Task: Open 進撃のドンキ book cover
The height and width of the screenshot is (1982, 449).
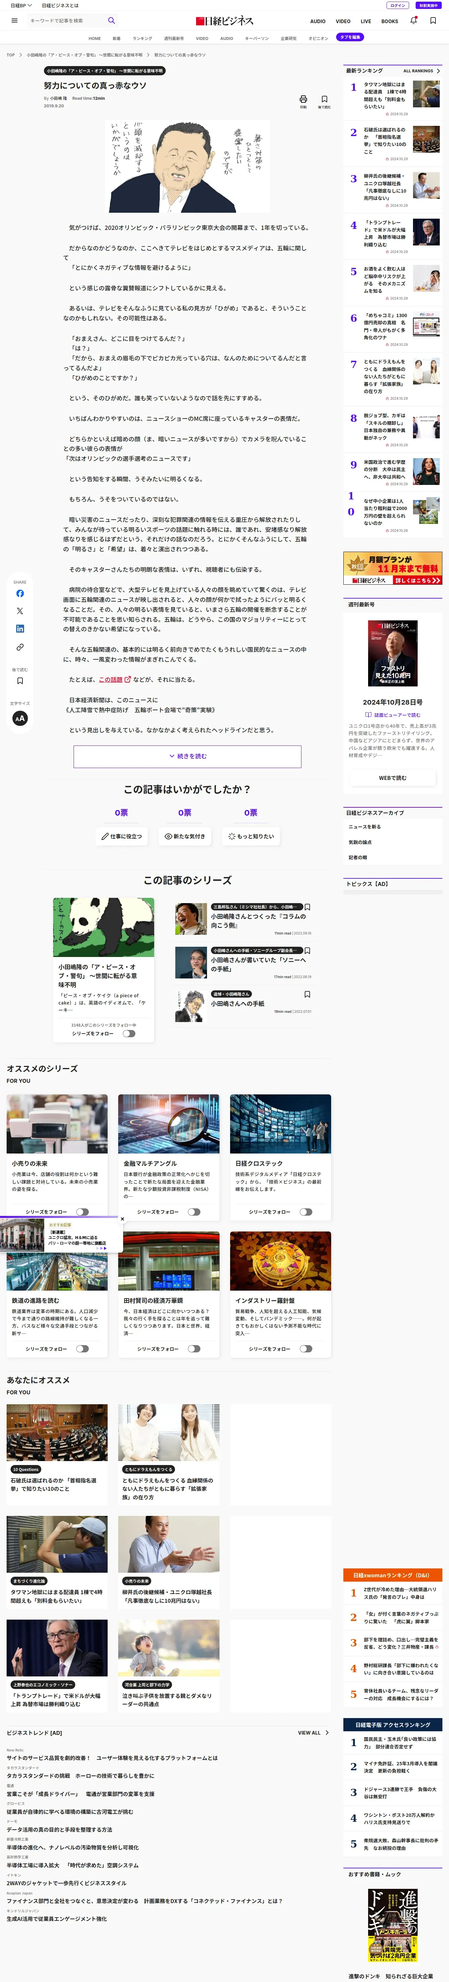Action: coord(393,1925)
